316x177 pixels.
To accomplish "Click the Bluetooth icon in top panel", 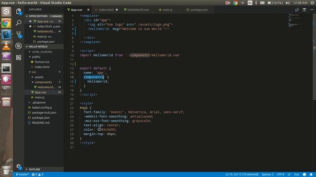I will coord(256,3).
